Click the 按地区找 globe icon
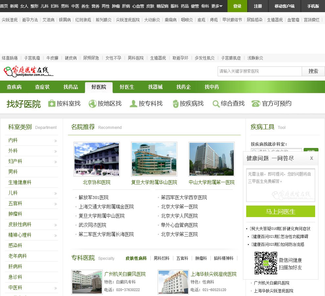Viewport: 325px width, 296px height. (x=93, y=104)
